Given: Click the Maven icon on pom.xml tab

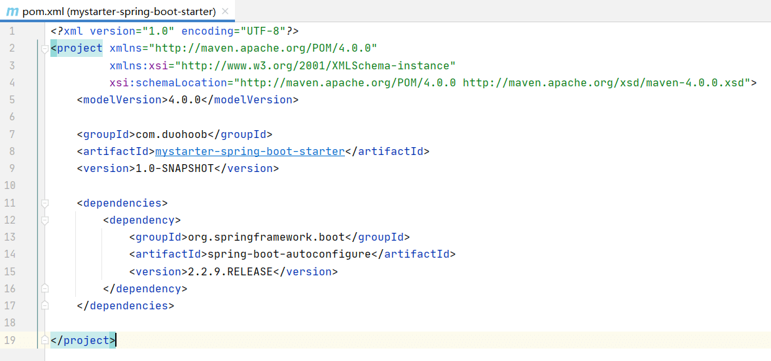Looking at the screenshot, I should point(12,12).
